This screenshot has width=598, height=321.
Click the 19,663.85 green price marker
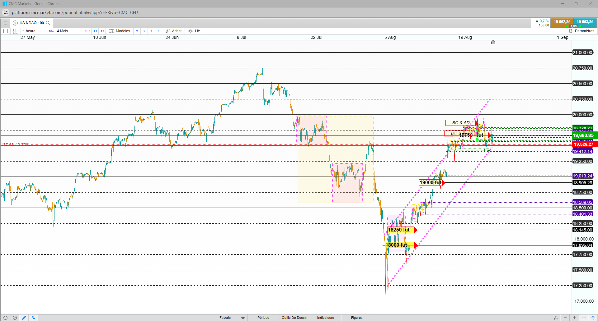pyautogui.click(x=583, y=135)
